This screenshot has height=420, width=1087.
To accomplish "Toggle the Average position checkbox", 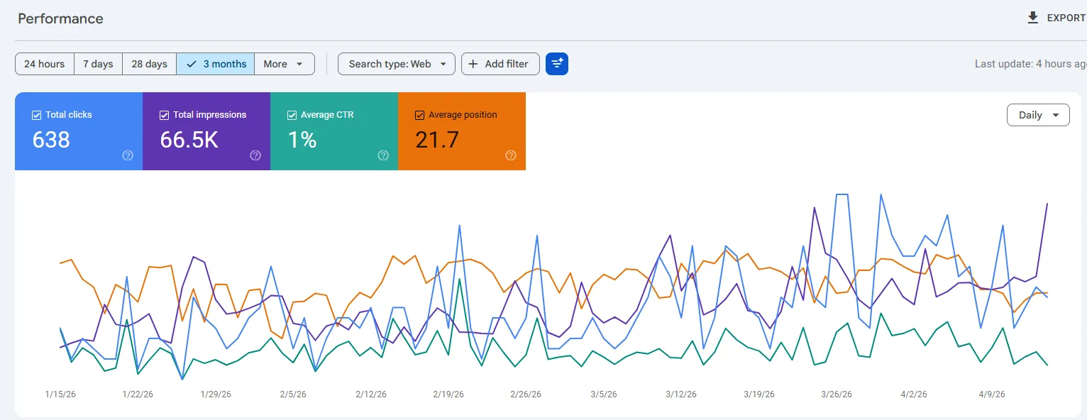I will click(x=420, y=115).
